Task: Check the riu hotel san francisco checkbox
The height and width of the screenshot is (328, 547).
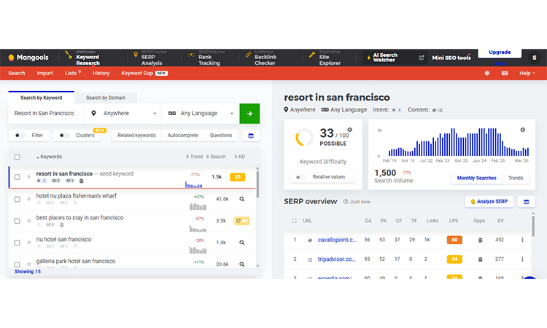Action: [17, 243]
